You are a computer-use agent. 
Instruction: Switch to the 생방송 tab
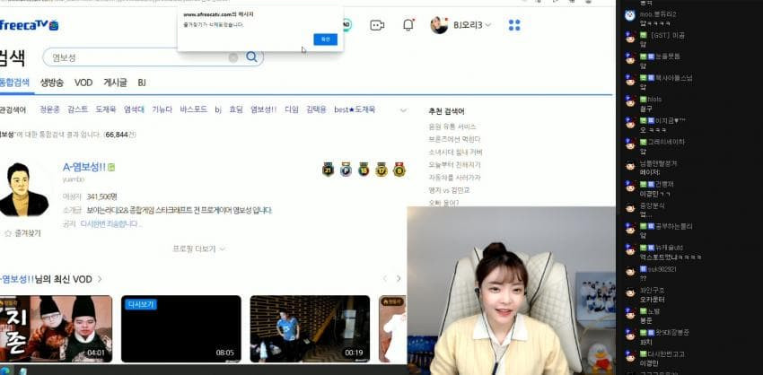pos(51,83)
